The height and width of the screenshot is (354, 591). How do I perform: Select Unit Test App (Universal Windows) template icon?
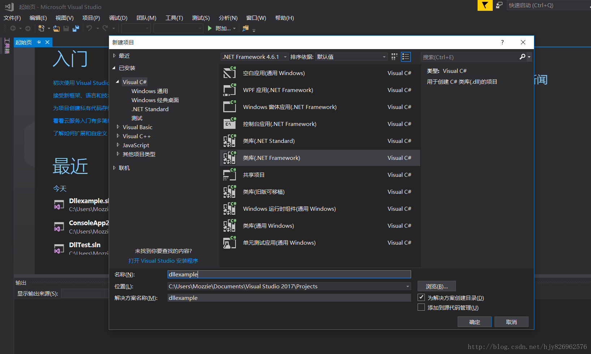pos(229,242)
